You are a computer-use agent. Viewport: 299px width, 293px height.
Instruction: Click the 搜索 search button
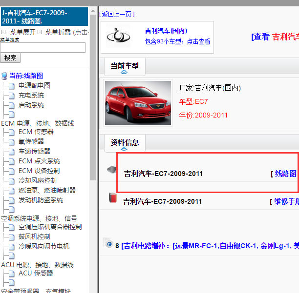pos(10,58)
